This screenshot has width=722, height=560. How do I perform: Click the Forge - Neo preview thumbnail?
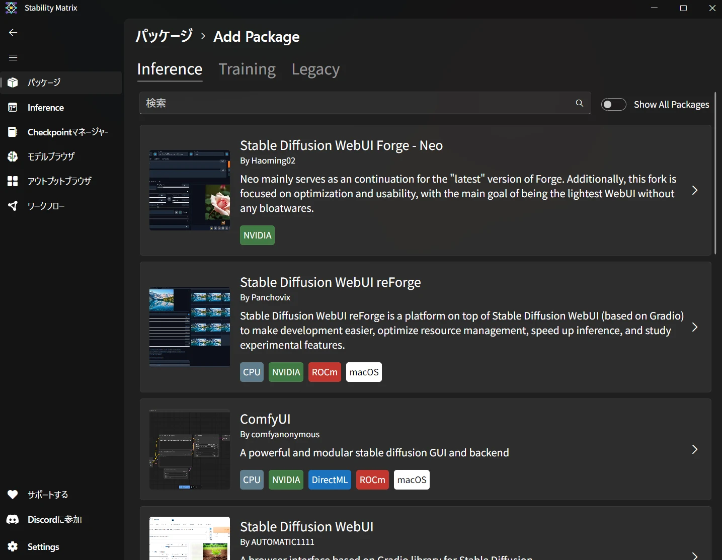tap(190, 190)
